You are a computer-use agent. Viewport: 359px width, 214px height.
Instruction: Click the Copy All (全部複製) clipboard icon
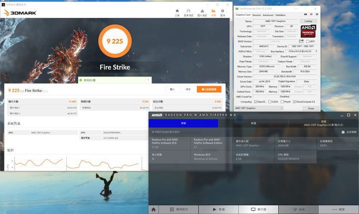pyautogui.click(x=343, y=132)
